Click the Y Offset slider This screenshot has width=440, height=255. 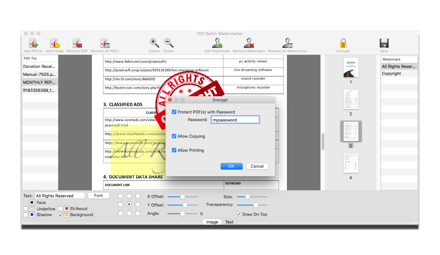click(x=182, y=205)
